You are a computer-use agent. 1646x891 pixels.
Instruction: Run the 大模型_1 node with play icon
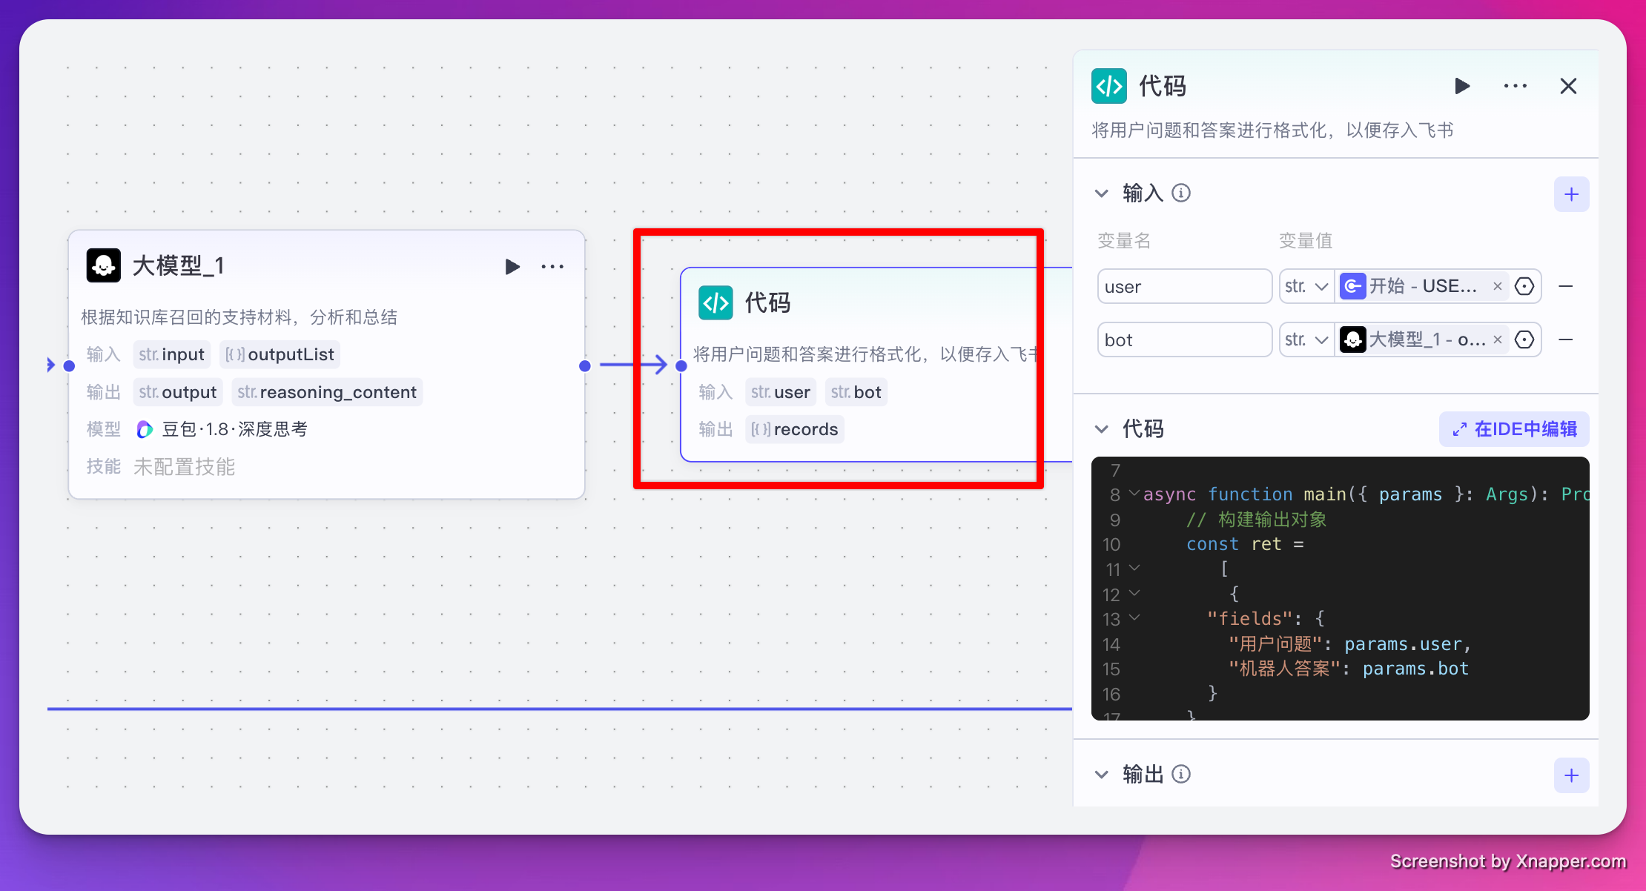click(x=512, y=266)
